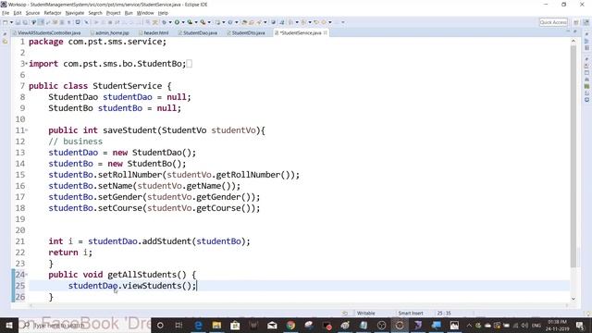
Task: Open Microsoft Edge from the taskbar
Action: (198, 325)
